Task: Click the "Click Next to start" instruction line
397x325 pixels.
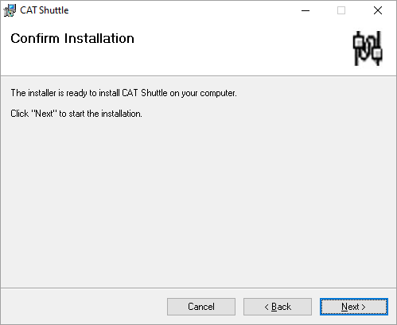Action: 76,114
